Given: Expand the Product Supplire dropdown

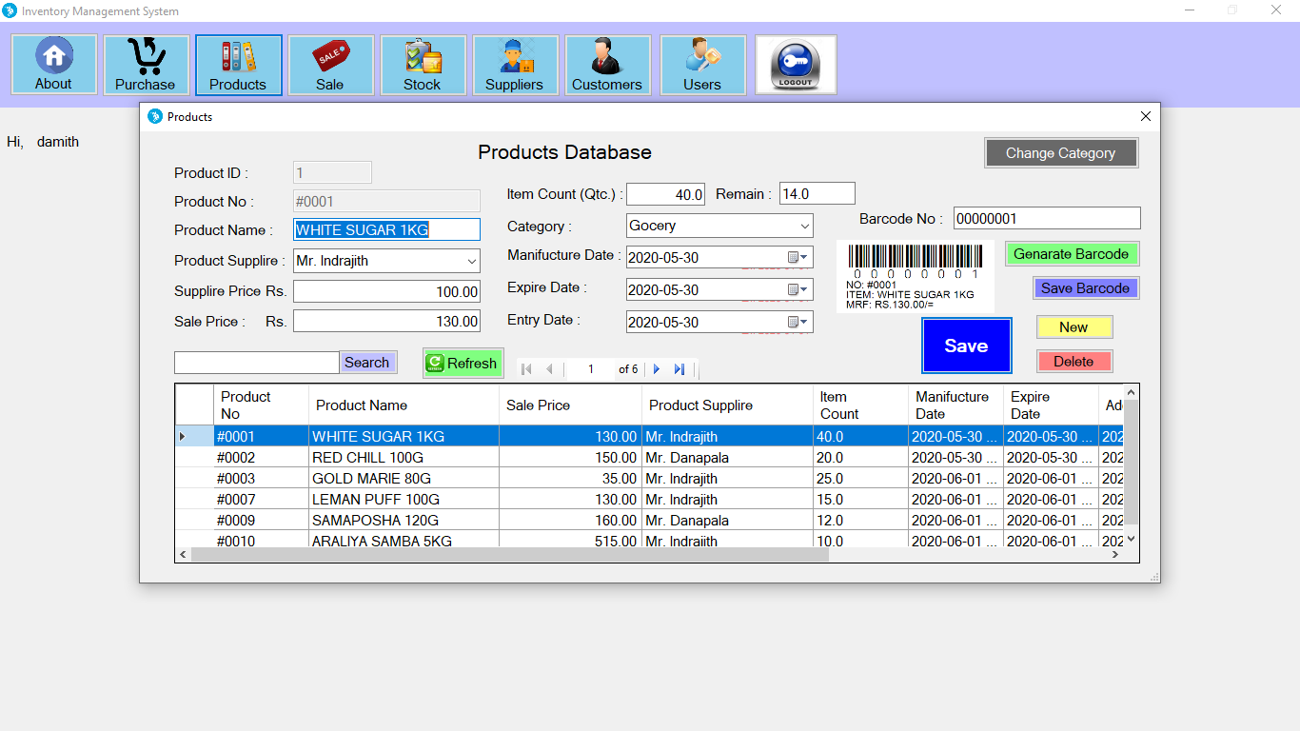Looking at the screenshot, I should coord(469,260).
